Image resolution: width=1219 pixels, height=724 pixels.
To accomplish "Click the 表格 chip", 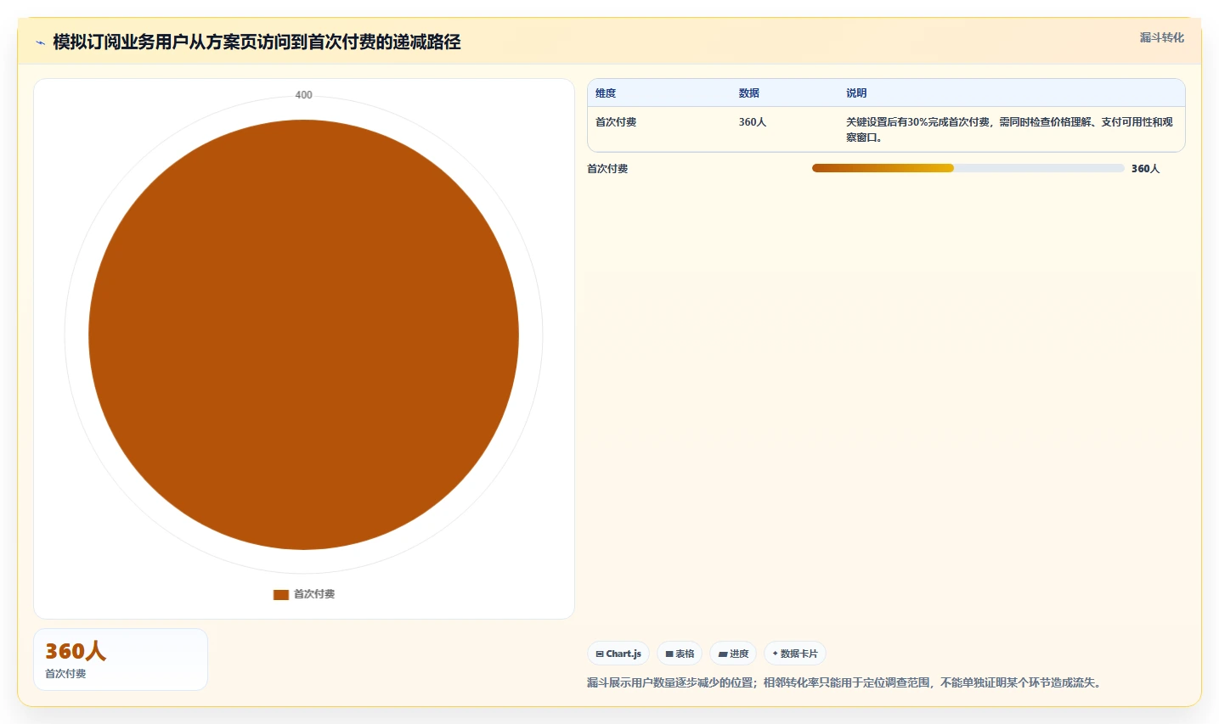I will coord(680,654).
